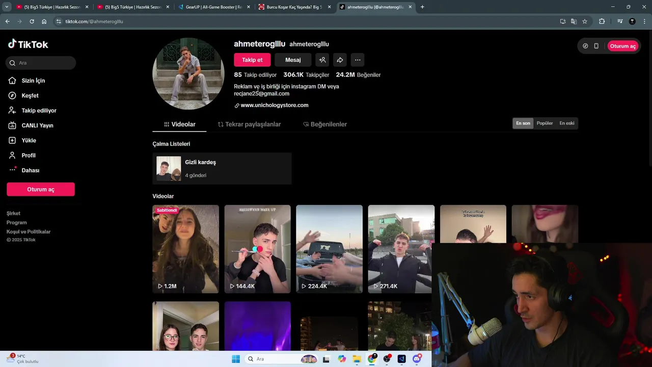Open the Windows Start menu
This screenshot has width=652, height=367.
pos(236,359)
